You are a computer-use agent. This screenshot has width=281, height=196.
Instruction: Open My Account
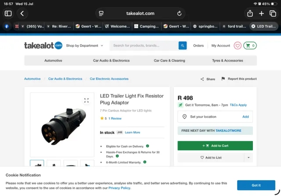220,46
